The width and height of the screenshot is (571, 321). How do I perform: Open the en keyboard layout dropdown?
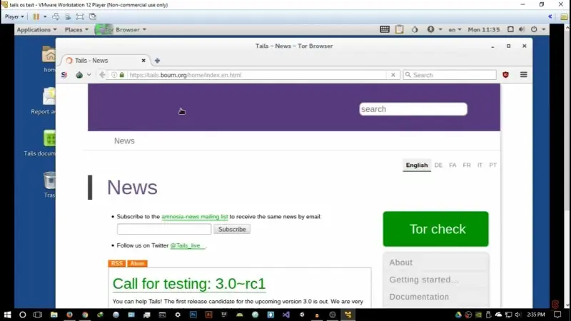click(455, 30)
